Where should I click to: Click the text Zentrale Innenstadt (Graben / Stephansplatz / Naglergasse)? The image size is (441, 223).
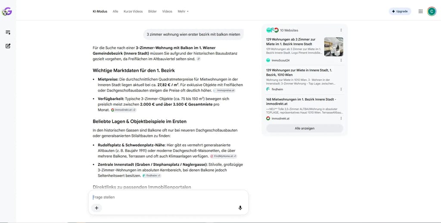click(x=152, y=164)
